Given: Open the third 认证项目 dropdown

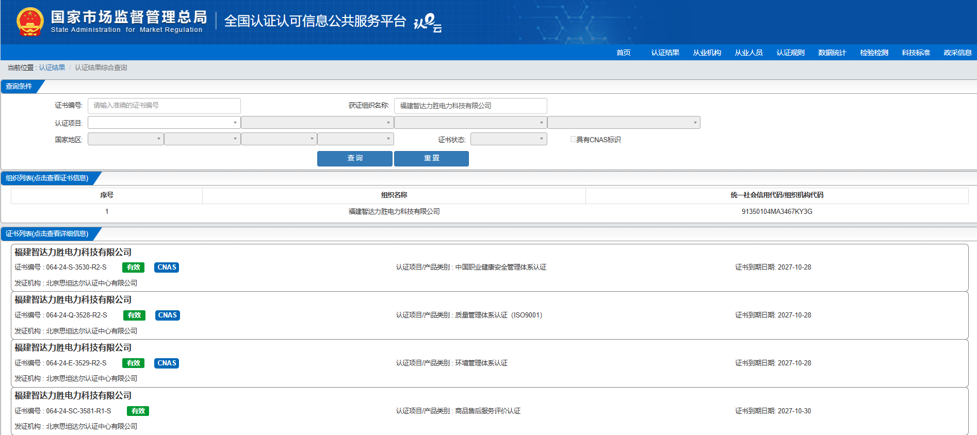Looking at the screenshot, I should [470, 123].
